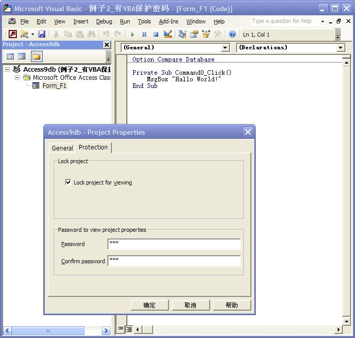355x338 pixels.
Task: Collapse Microsoft Office Access Class Objects folder
Action: pos(17,78)
